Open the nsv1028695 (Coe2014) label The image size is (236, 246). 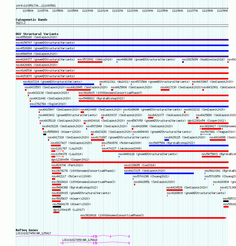point(140,165)
